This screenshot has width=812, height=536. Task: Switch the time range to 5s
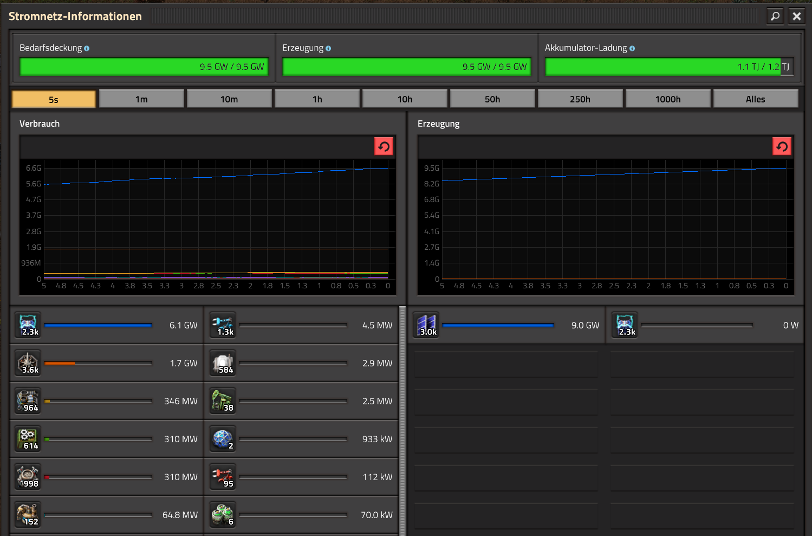54,99
